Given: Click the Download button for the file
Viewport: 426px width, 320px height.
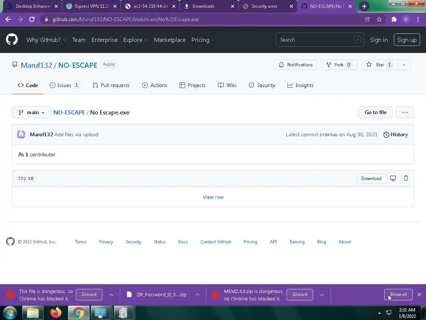Looking at the screenshot, I should pos(371,179).
